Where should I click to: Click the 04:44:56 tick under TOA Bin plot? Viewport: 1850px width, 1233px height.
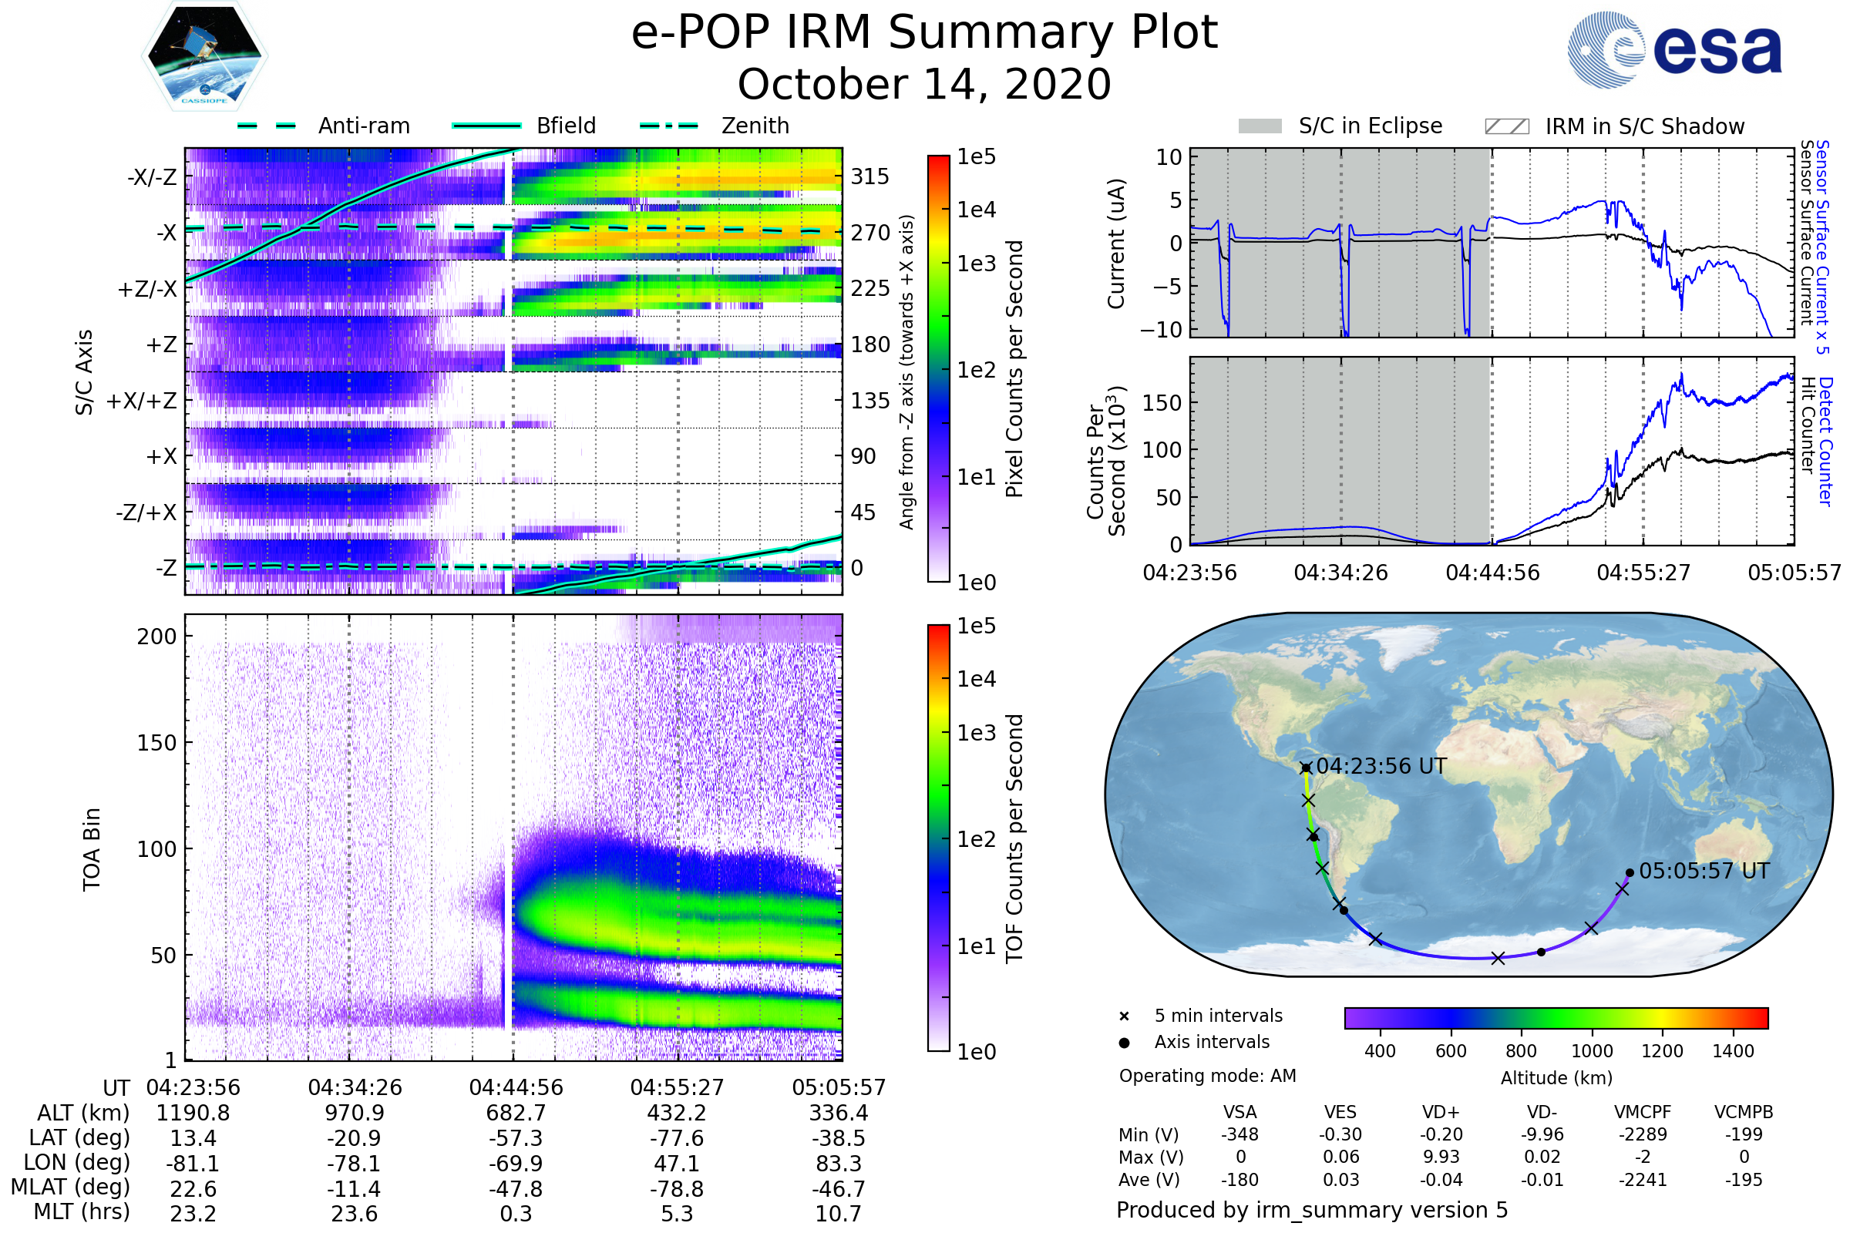click(516, 1087)
